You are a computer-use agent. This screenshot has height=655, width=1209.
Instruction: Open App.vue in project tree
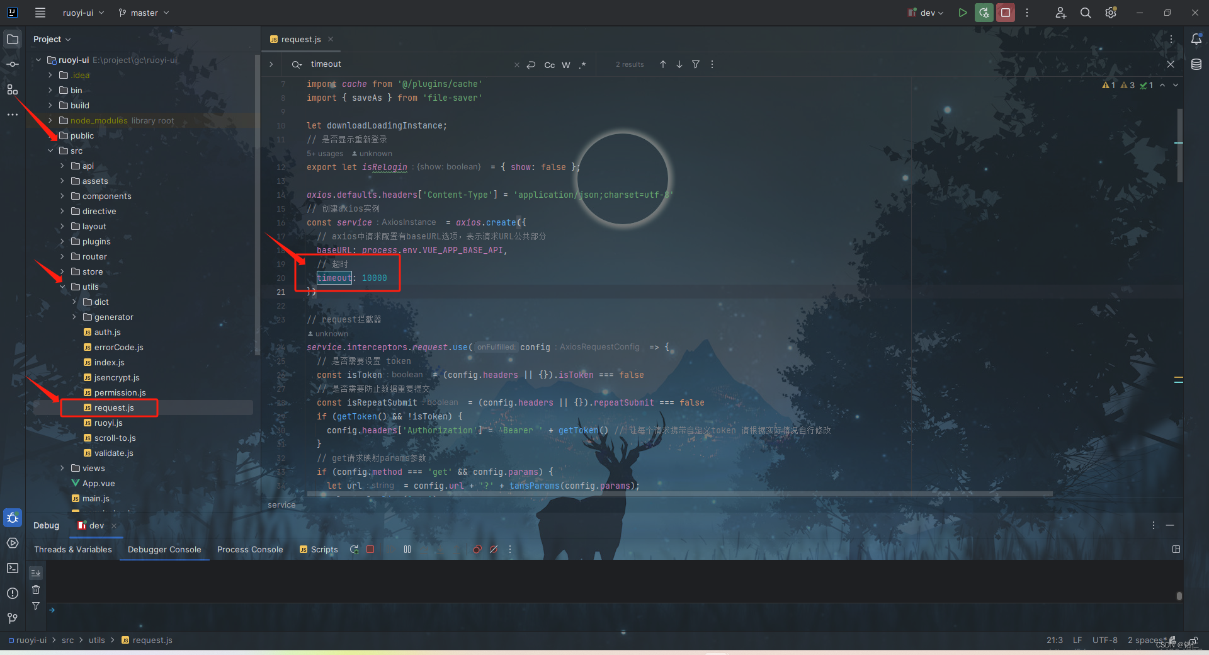click(x=98, y=483)
